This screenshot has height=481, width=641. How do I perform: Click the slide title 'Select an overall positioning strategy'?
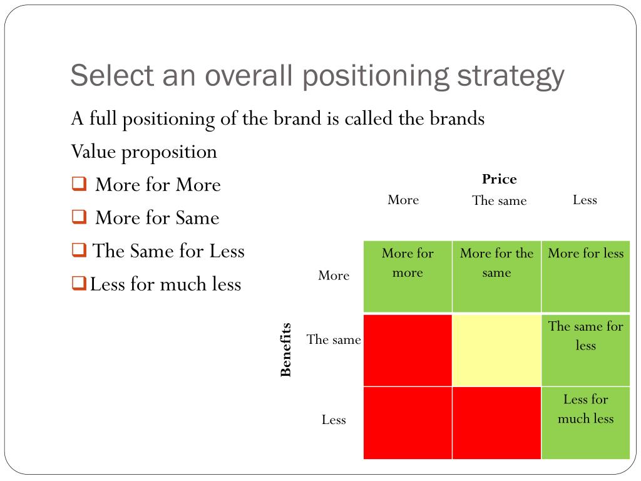[317, 76]
